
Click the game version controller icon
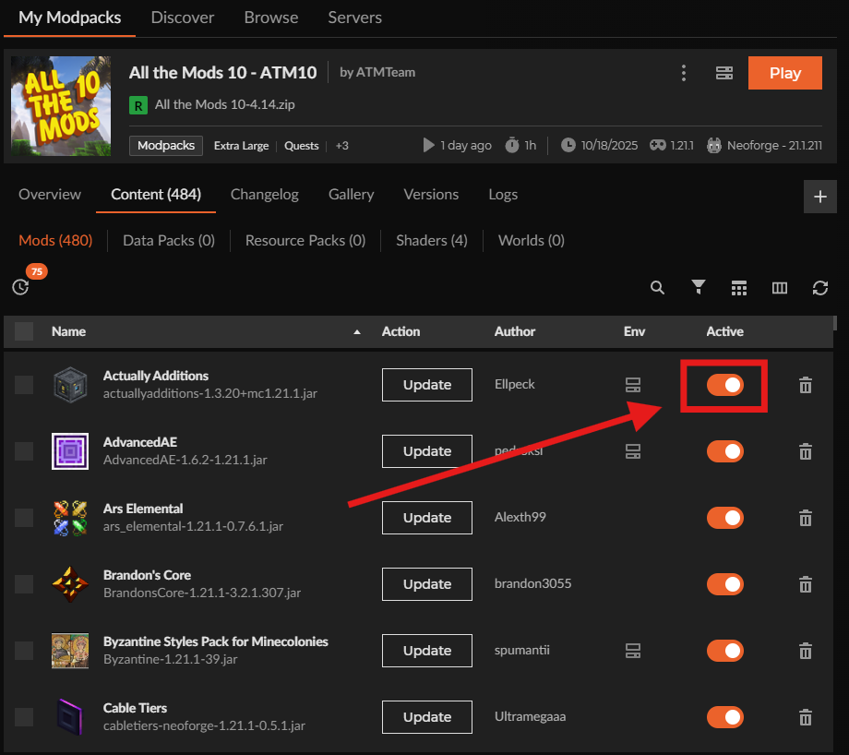pyautogui.click(x=657, y=145)
